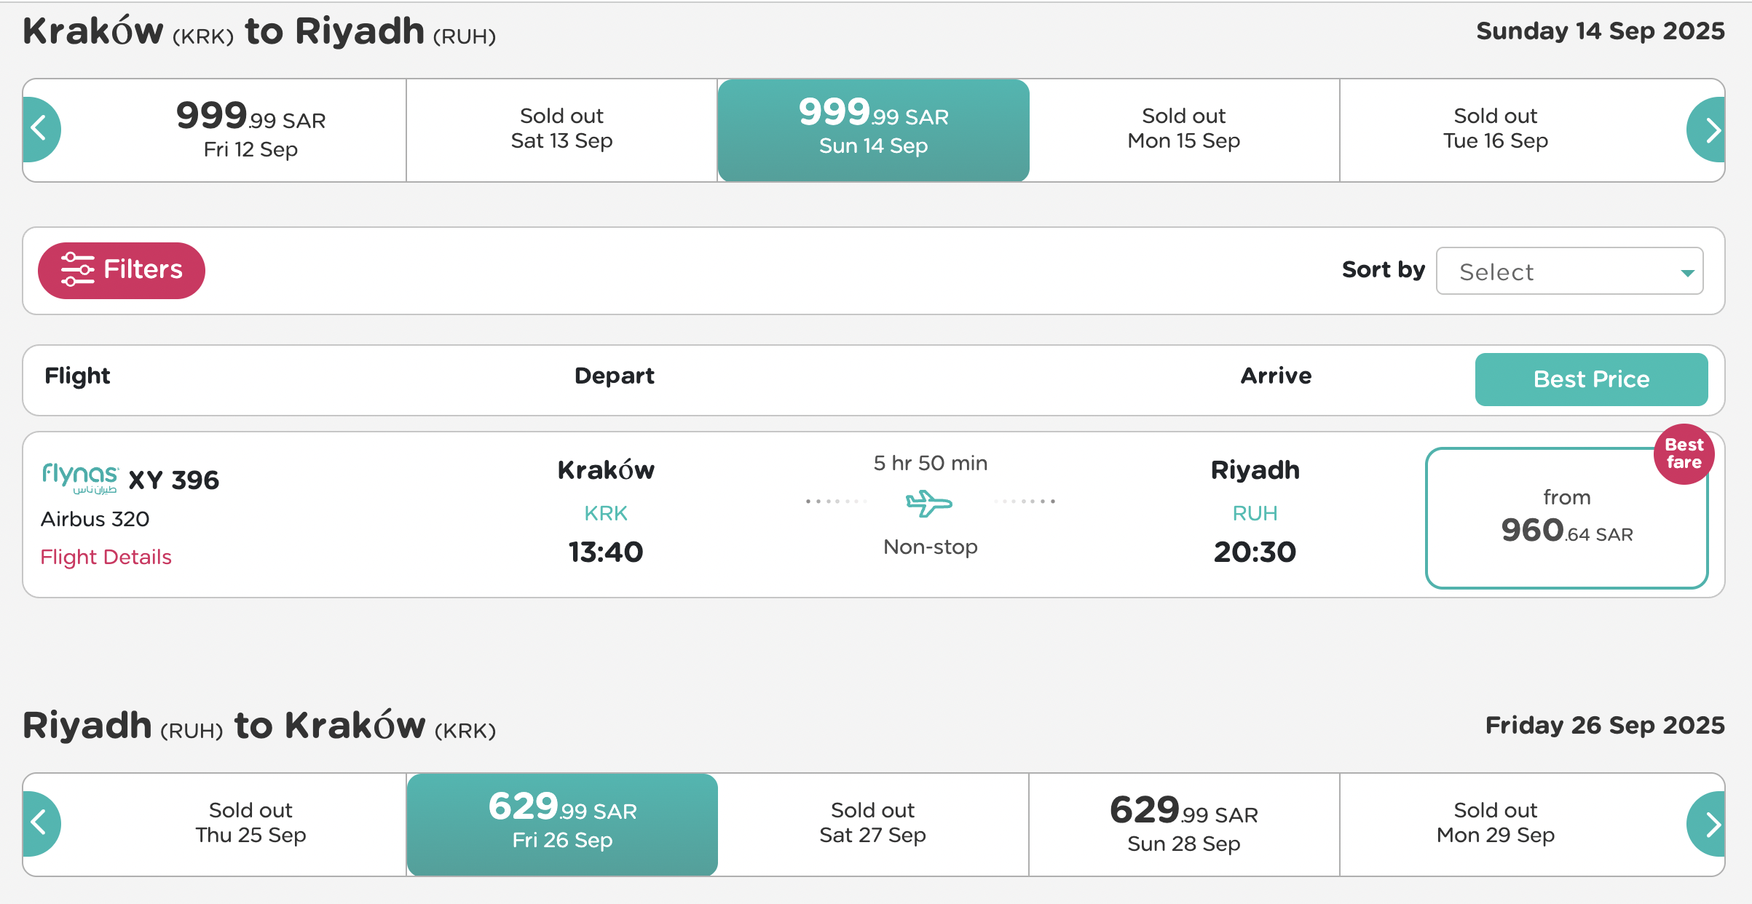Select Mon 29 Sep return date

[x=1496, y=825]
